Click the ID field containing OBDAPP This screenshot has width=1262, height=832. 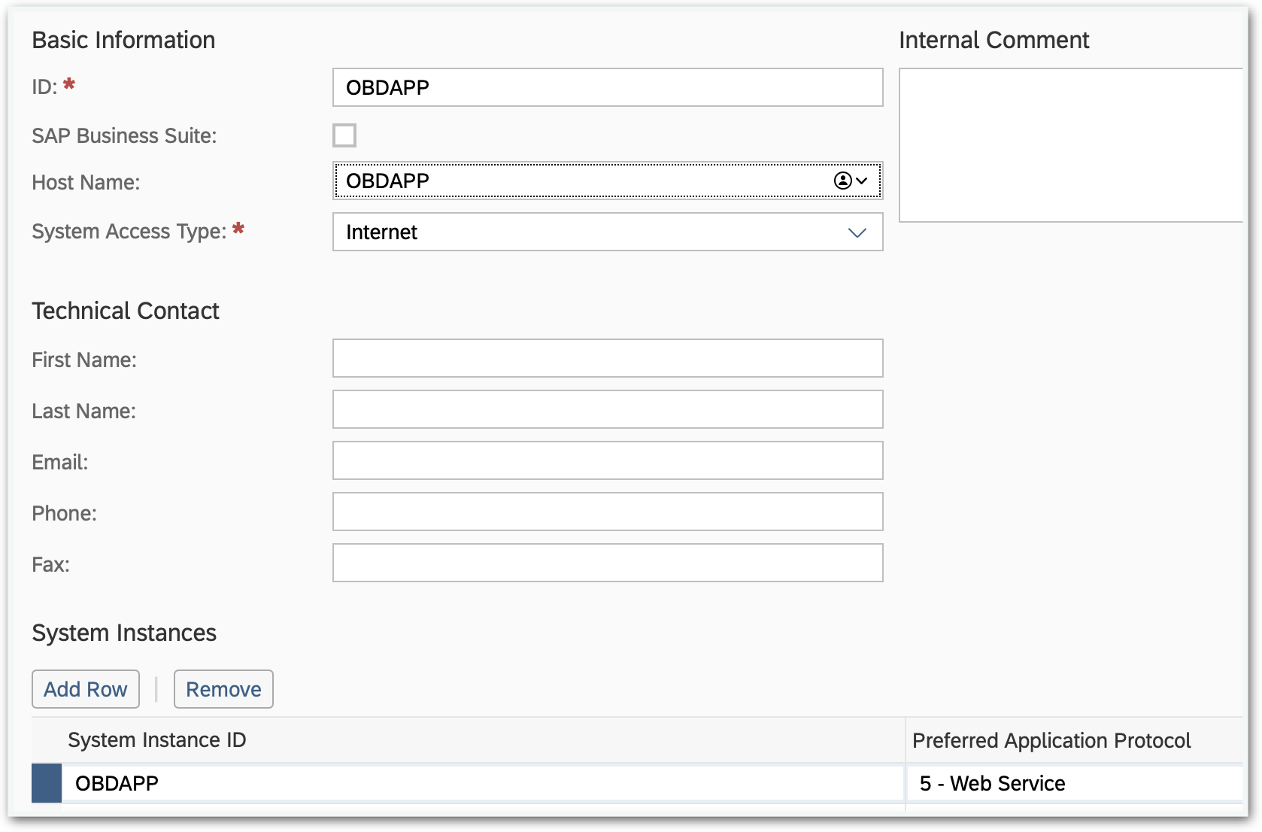click(608, 87)
